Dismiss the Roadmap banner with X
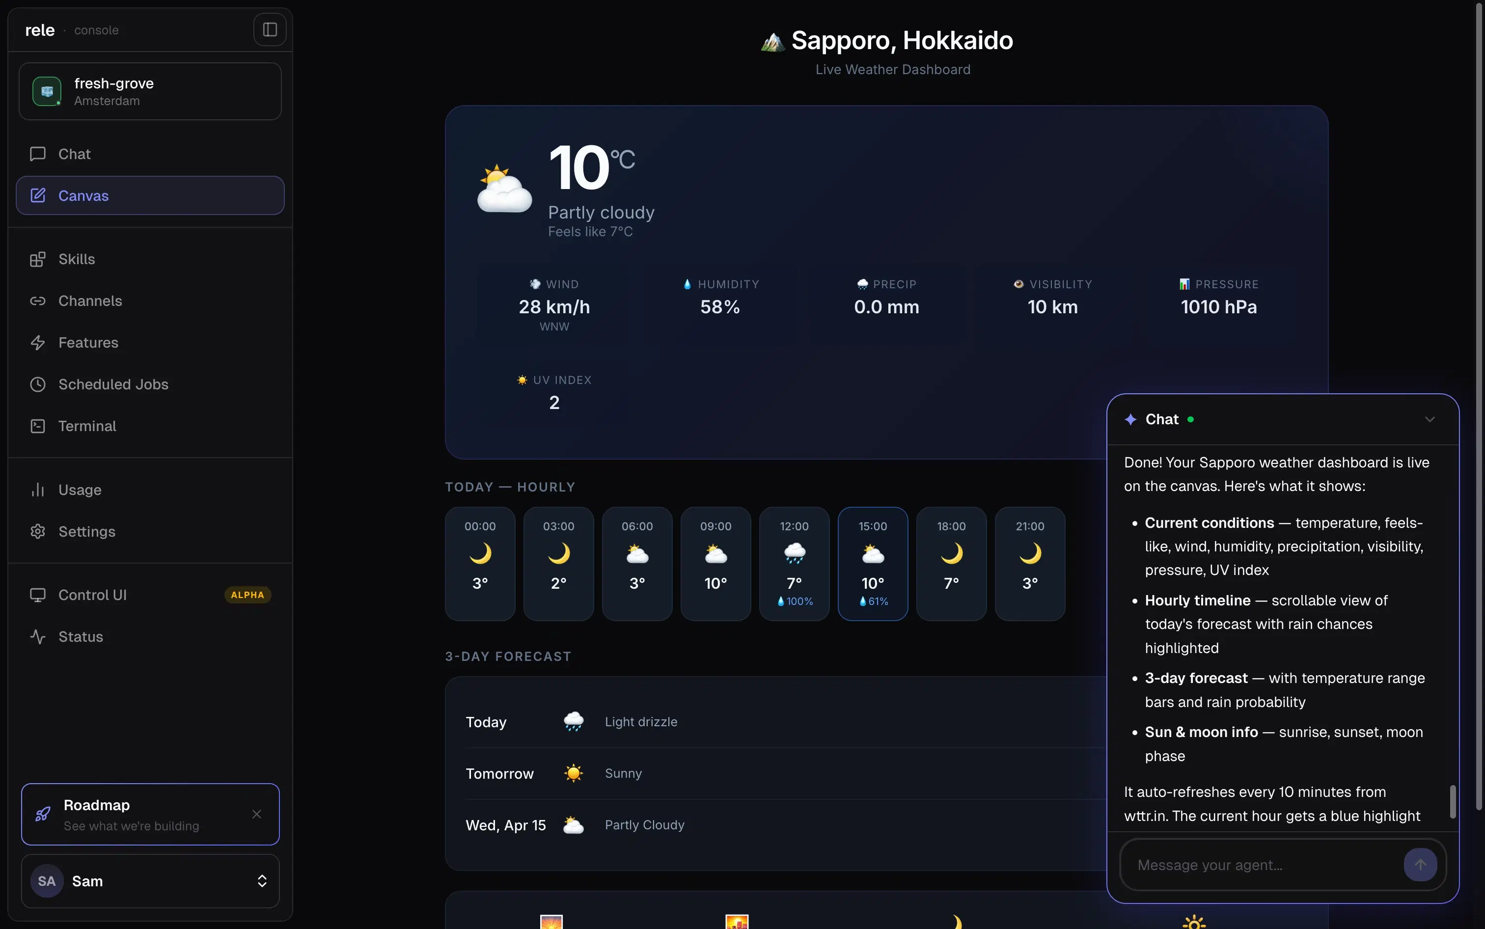1485x929 pixels. pos(257,814)
